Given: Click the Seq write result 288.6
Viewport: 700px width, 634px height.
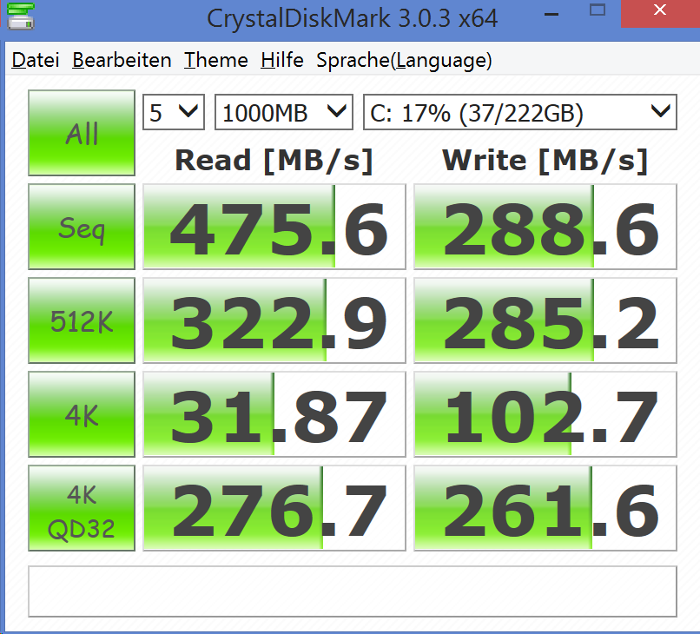Looking at the screenshot, I should click(x=545, y=227).
